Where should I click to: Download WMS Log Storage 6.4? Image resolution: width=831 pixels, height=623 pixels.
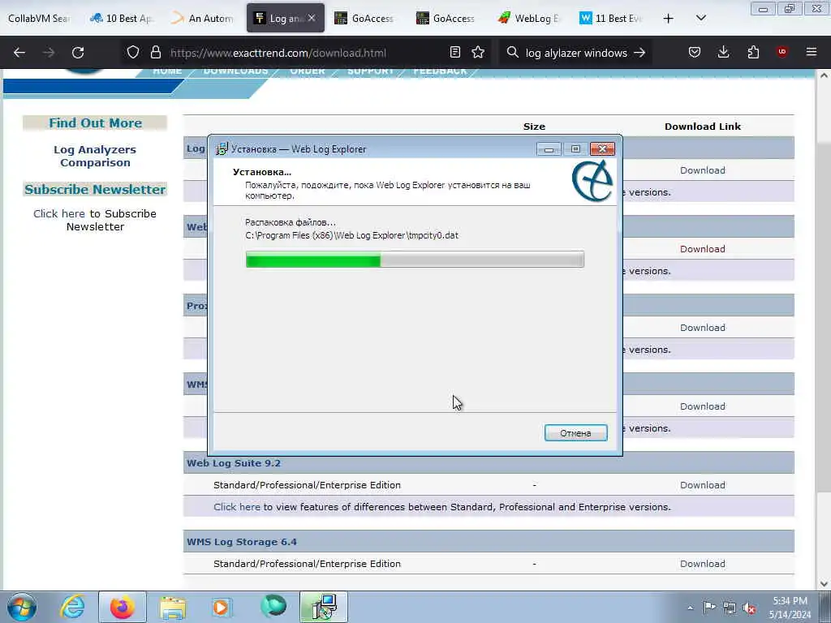click(x=702, y=564)
